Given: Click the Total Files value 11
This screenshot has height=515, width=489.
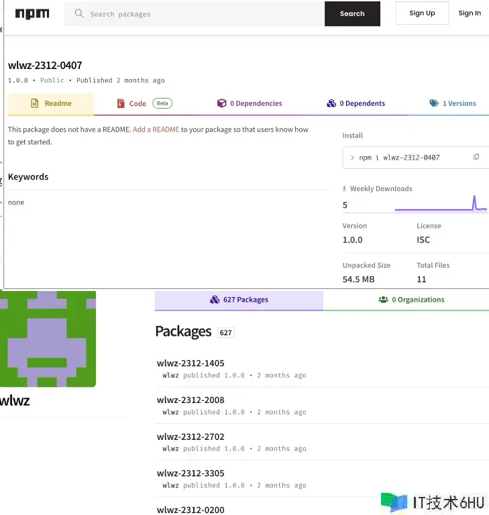Looking at the screenshot, I should coord(421,279).
